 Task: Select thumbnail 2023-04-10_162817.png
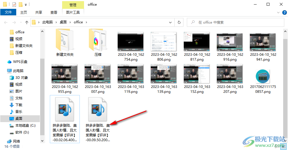coord(197,42)
